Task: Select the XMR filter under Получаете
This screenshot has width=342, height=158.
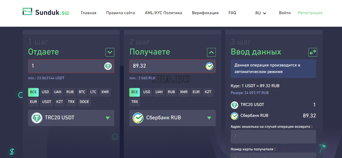Action: (184, 92)
